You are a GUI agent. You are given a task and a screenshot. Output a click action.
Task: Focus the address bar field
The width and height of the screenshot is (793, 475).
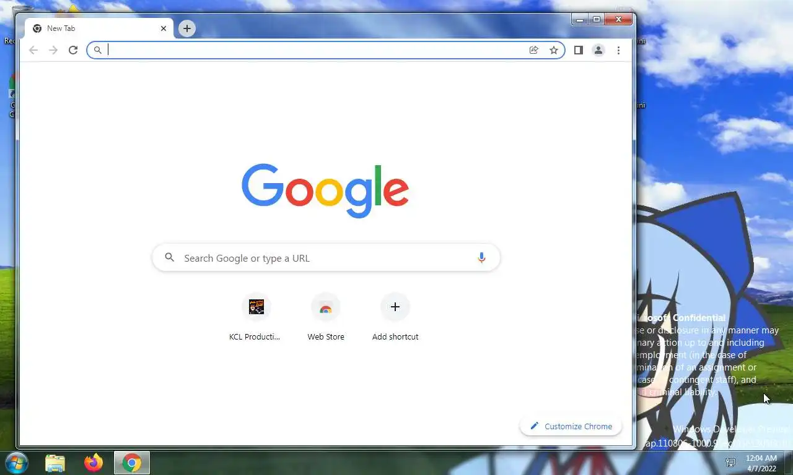coord(326,50)
